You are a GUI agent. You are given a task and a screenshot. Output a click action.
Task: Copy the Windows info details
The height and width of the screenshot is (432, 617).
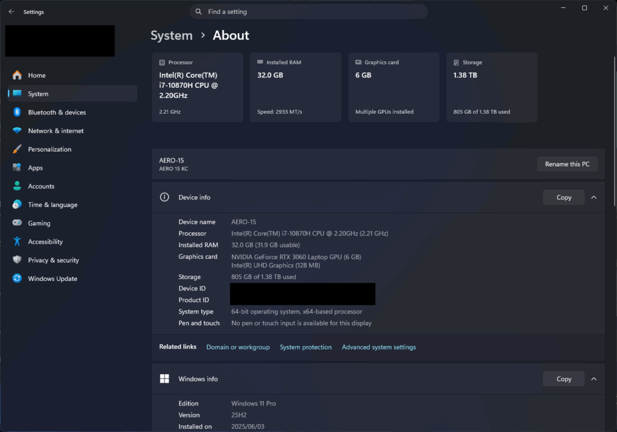(x=563, y=379)
